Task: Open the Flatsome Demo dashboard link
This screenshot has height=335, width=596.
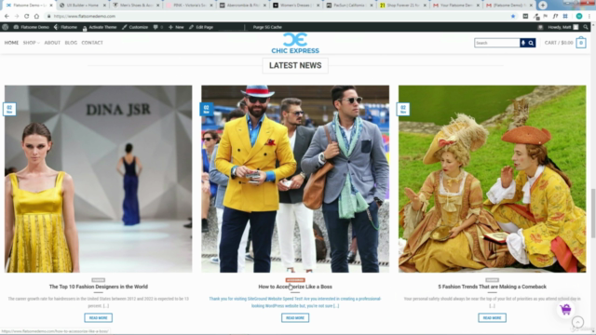Action: pos(31,27)
